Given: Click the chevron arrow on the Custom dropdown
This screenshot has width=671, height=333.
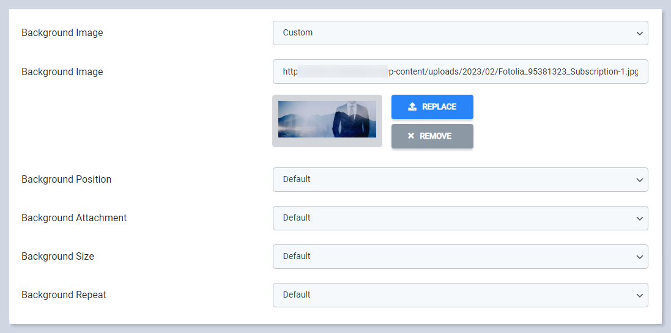Looking at the screenshot, I should (639, 33).
